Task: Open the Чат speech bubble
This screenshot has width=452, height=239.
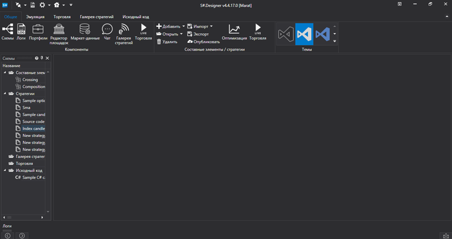Action: (107, 32)
